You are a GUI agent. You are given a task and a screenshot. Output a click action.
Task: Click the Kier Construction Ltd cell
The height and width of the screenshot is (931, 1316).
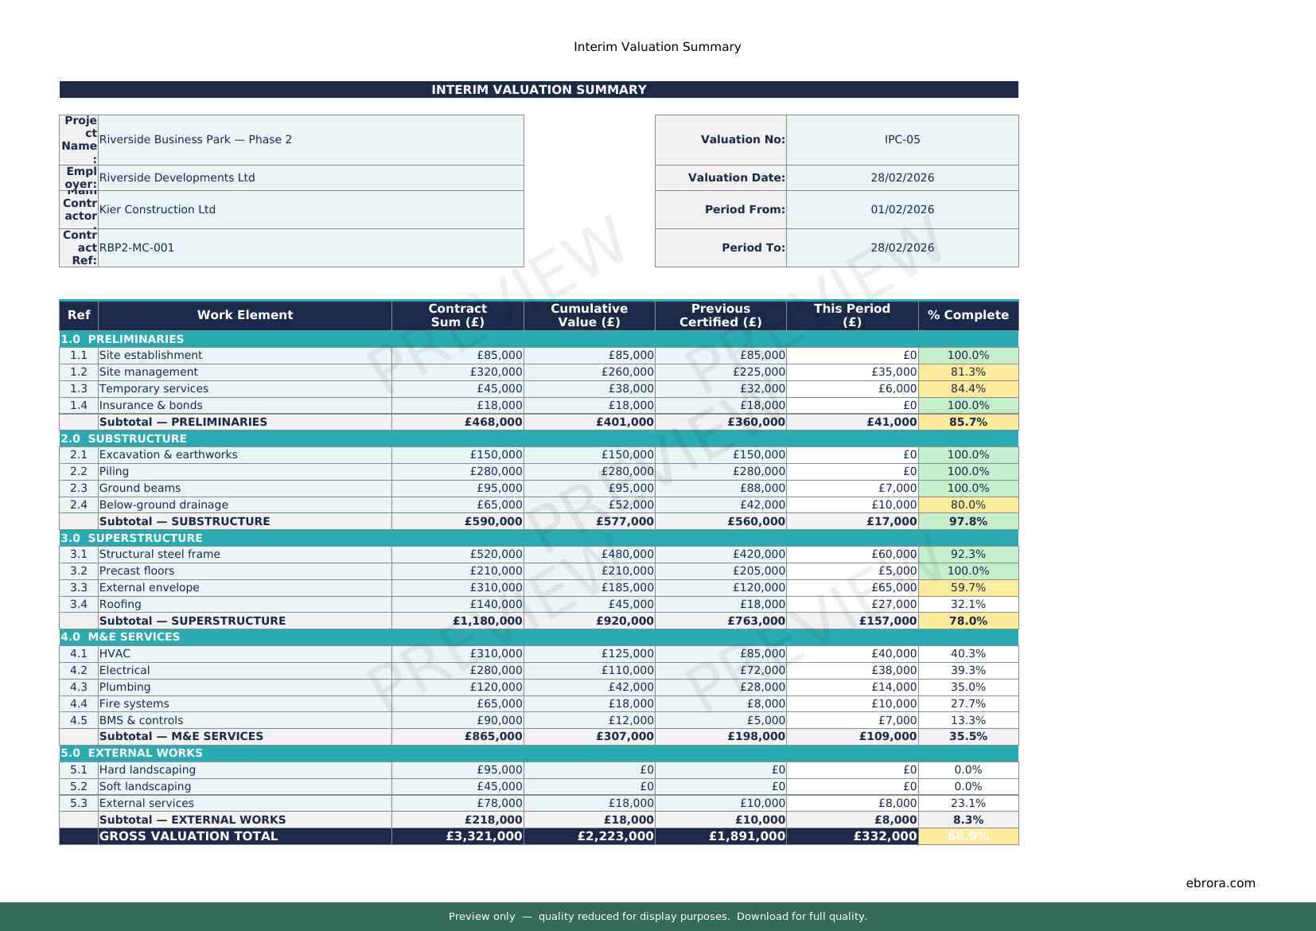pos(310,209)
